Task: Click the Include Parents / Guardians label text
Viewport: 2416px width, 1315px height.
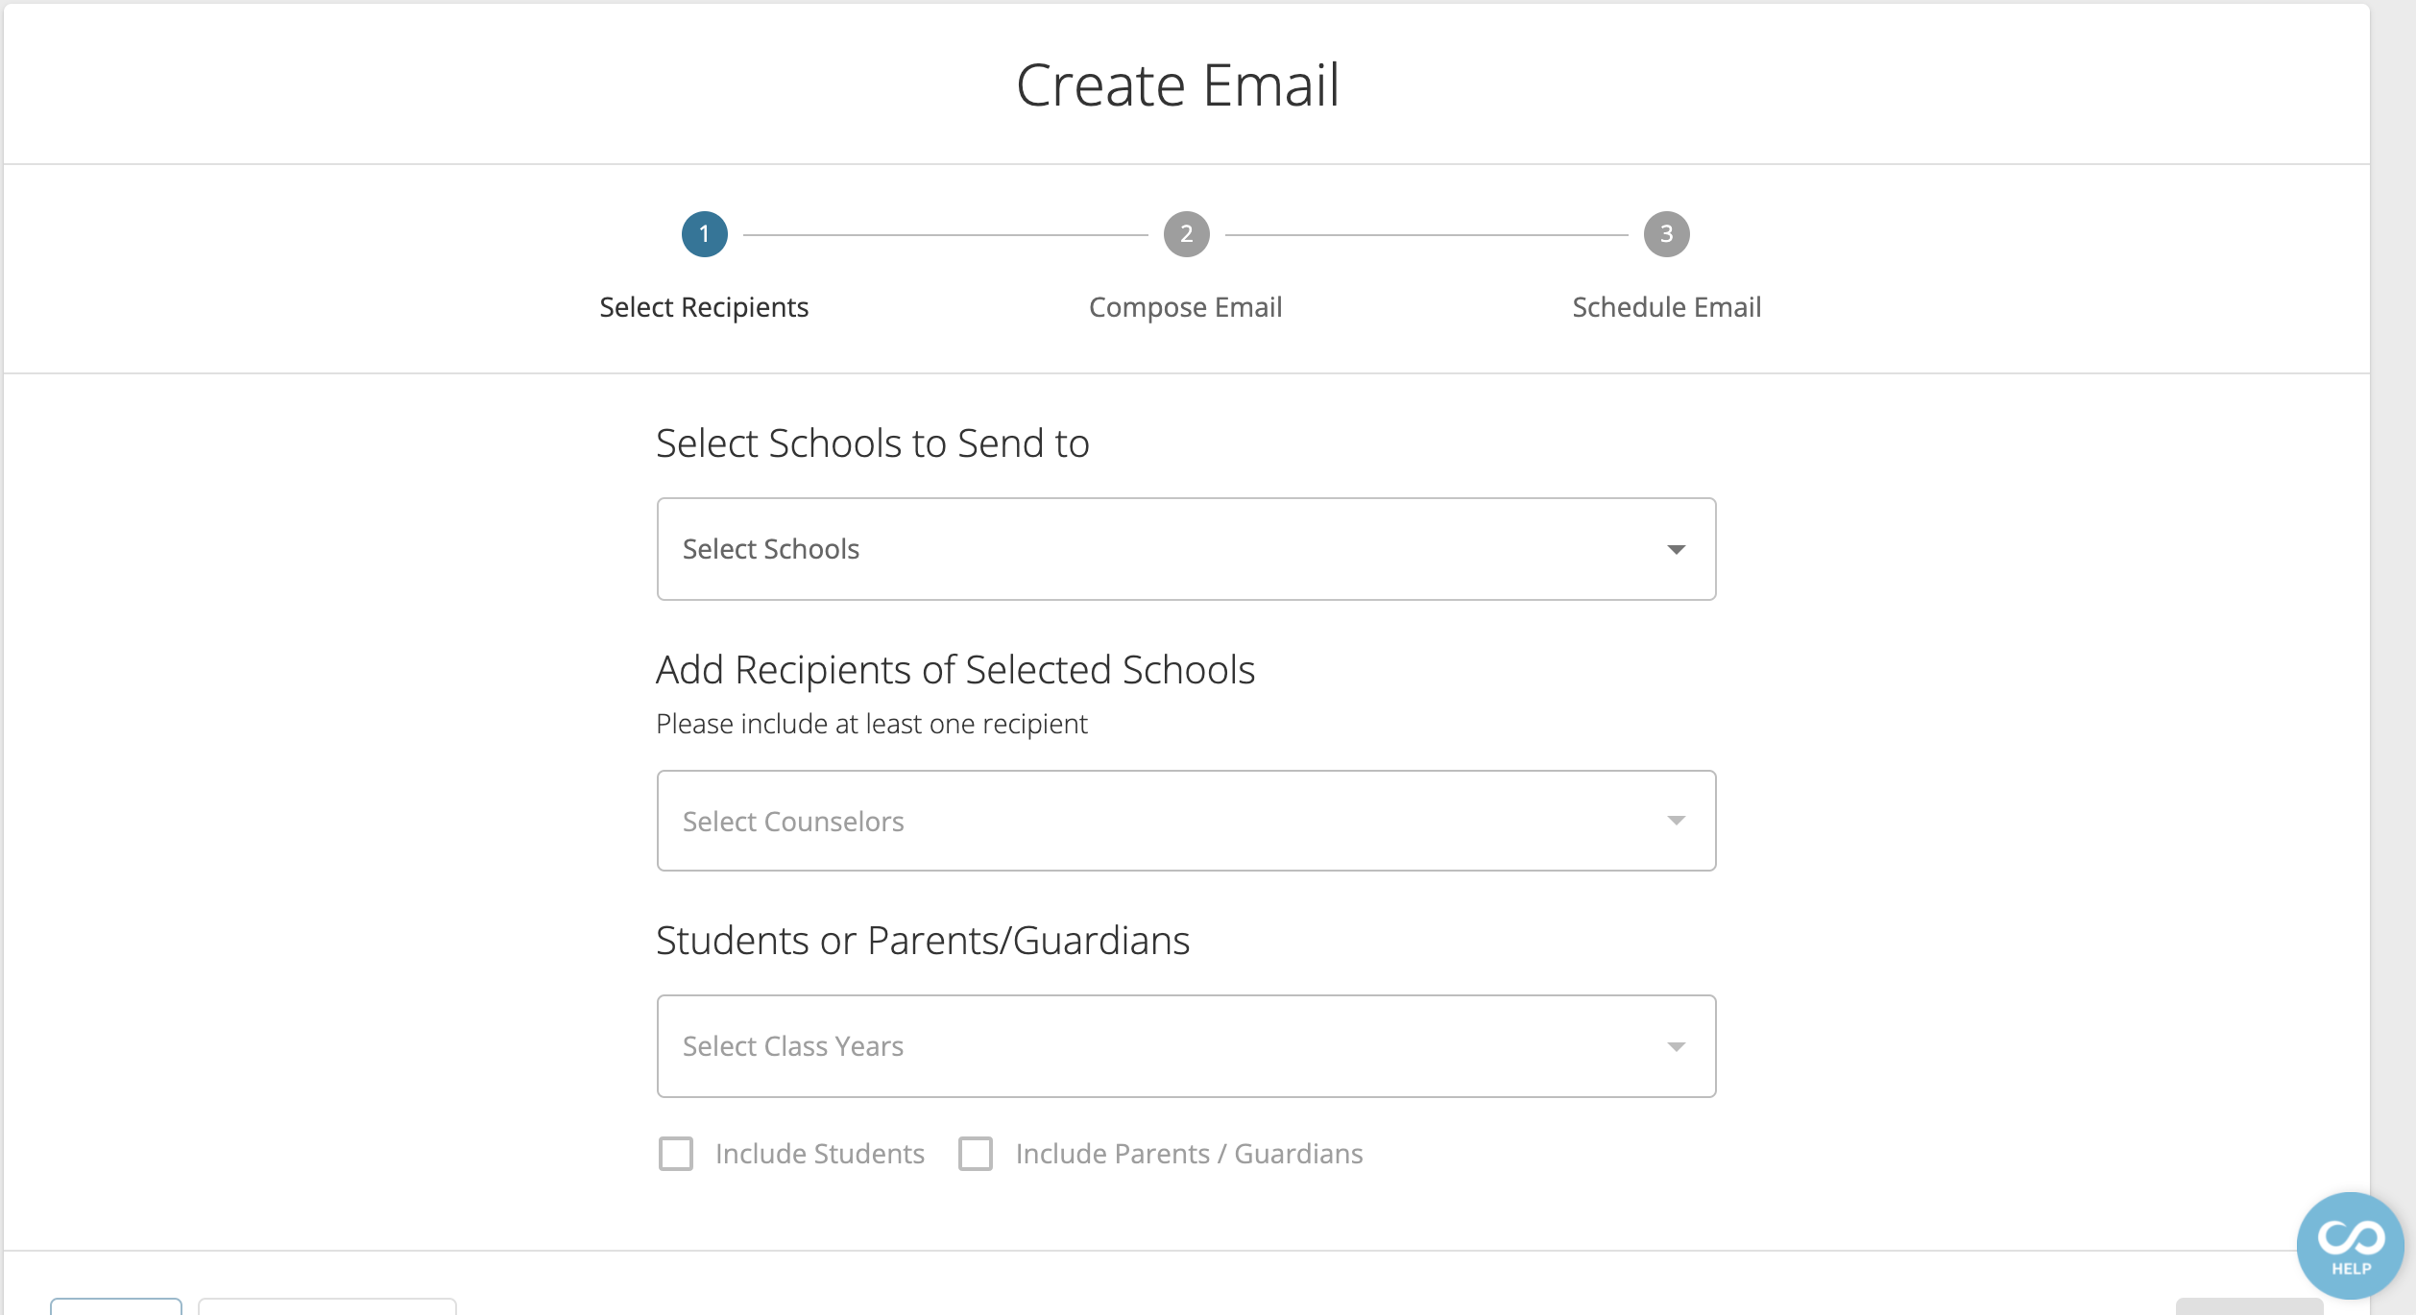Action: pyautogui.click(x=1190, y=1154)
